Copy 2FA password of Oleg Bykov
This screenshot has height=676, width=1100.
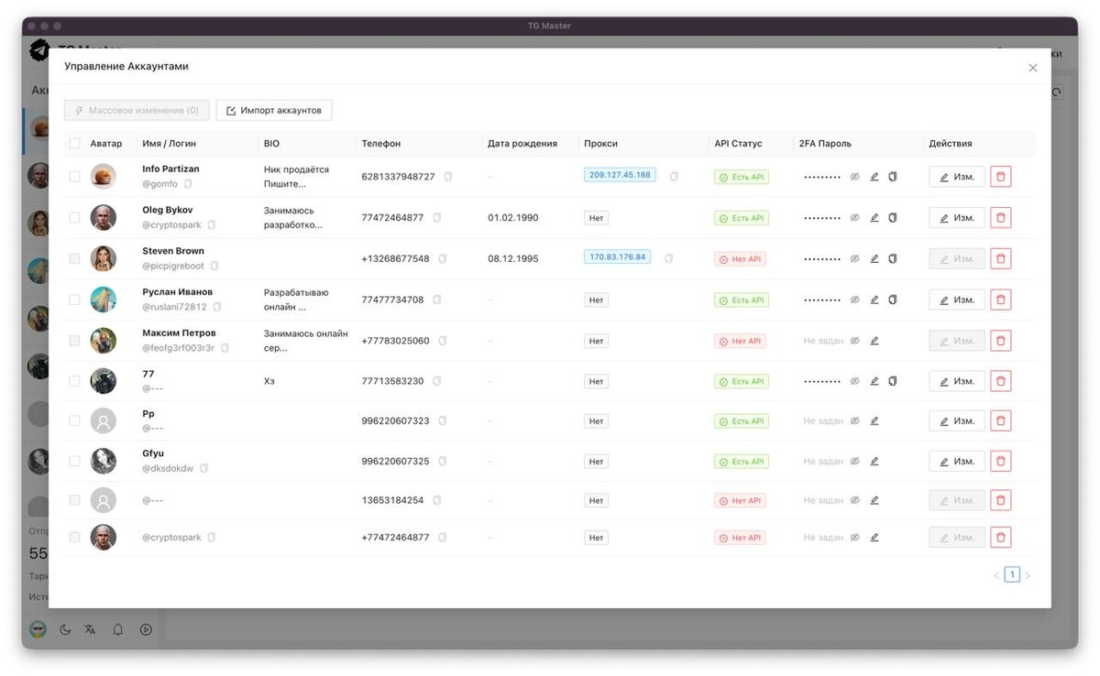click(x=893, y=218)
